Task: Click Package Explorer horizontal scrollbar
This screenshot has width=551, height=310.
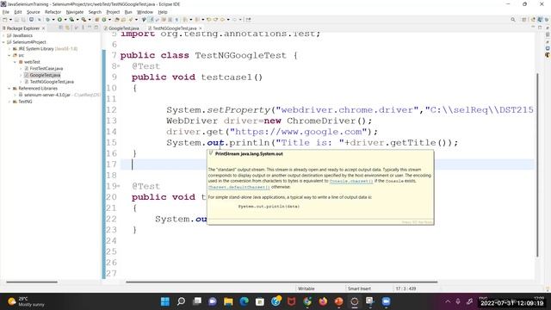Action: (x=32, y=282)
